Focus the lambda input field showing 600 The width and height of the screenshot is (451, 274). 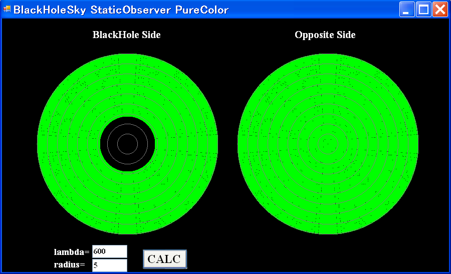click(109, 251)
